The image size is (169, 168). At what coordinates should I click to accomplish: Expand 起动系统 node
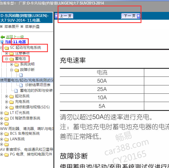(x=6, y=96)
